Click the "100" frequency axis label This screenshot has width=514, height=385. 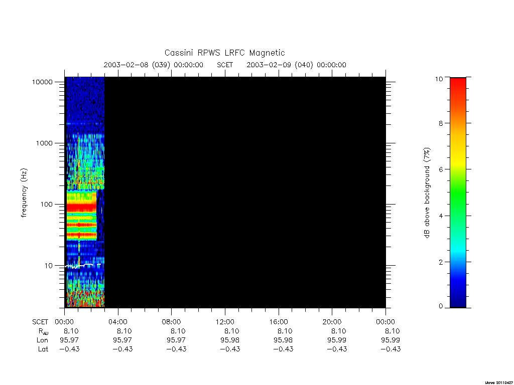(x=46, y=205)
